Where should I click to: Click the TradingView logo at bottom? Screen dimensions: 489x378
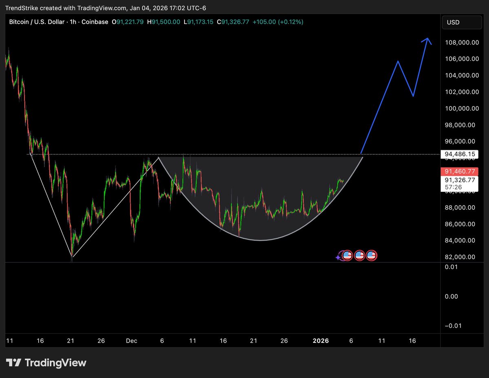tap(46, 362)
